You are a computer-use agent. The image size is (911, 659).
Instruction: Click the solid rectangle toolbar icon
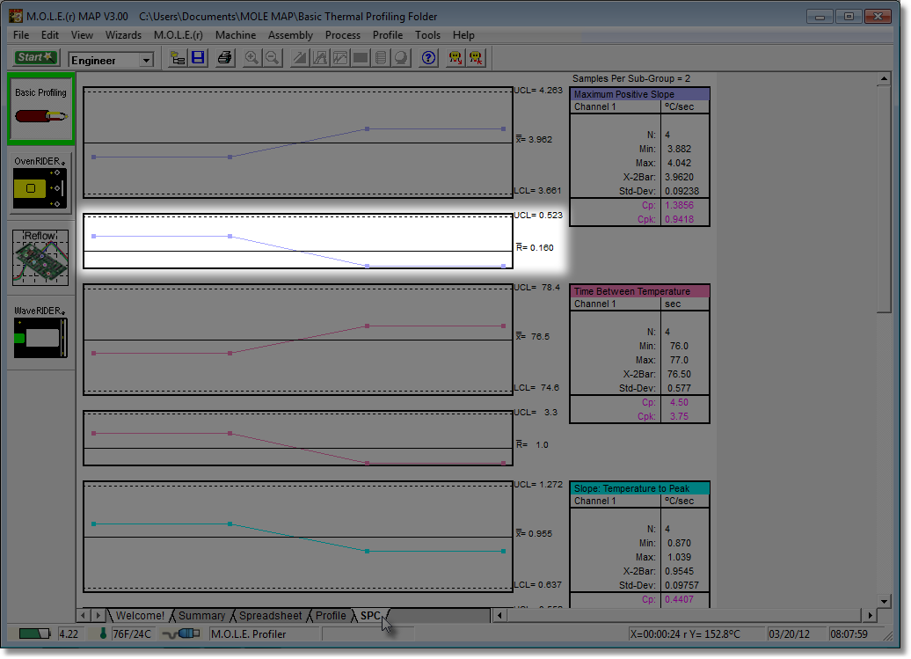pyautogui.click(x=361, y=58)
